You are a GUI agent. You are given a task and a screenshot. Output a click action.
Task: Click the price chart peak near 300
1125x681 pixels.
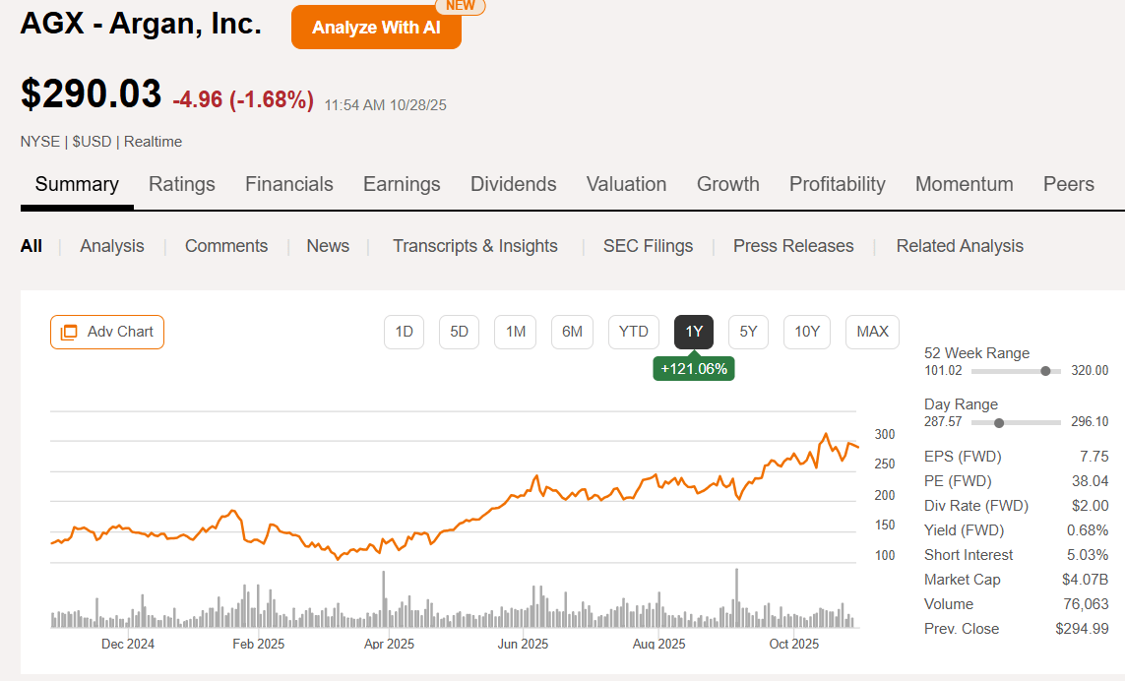click(x=826, y=434)
